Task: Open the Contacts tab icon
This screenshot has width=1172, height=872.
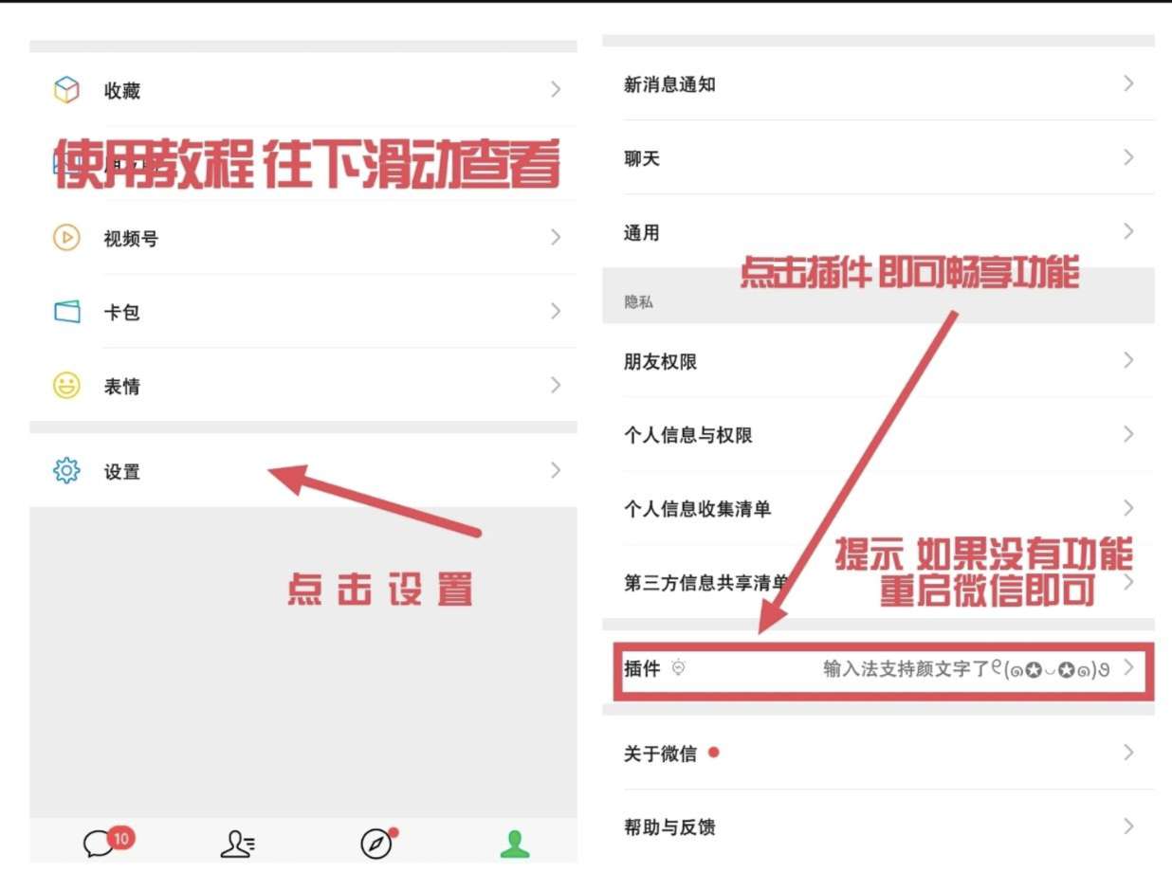Action: pyautogui.click(x=237, y=844)
